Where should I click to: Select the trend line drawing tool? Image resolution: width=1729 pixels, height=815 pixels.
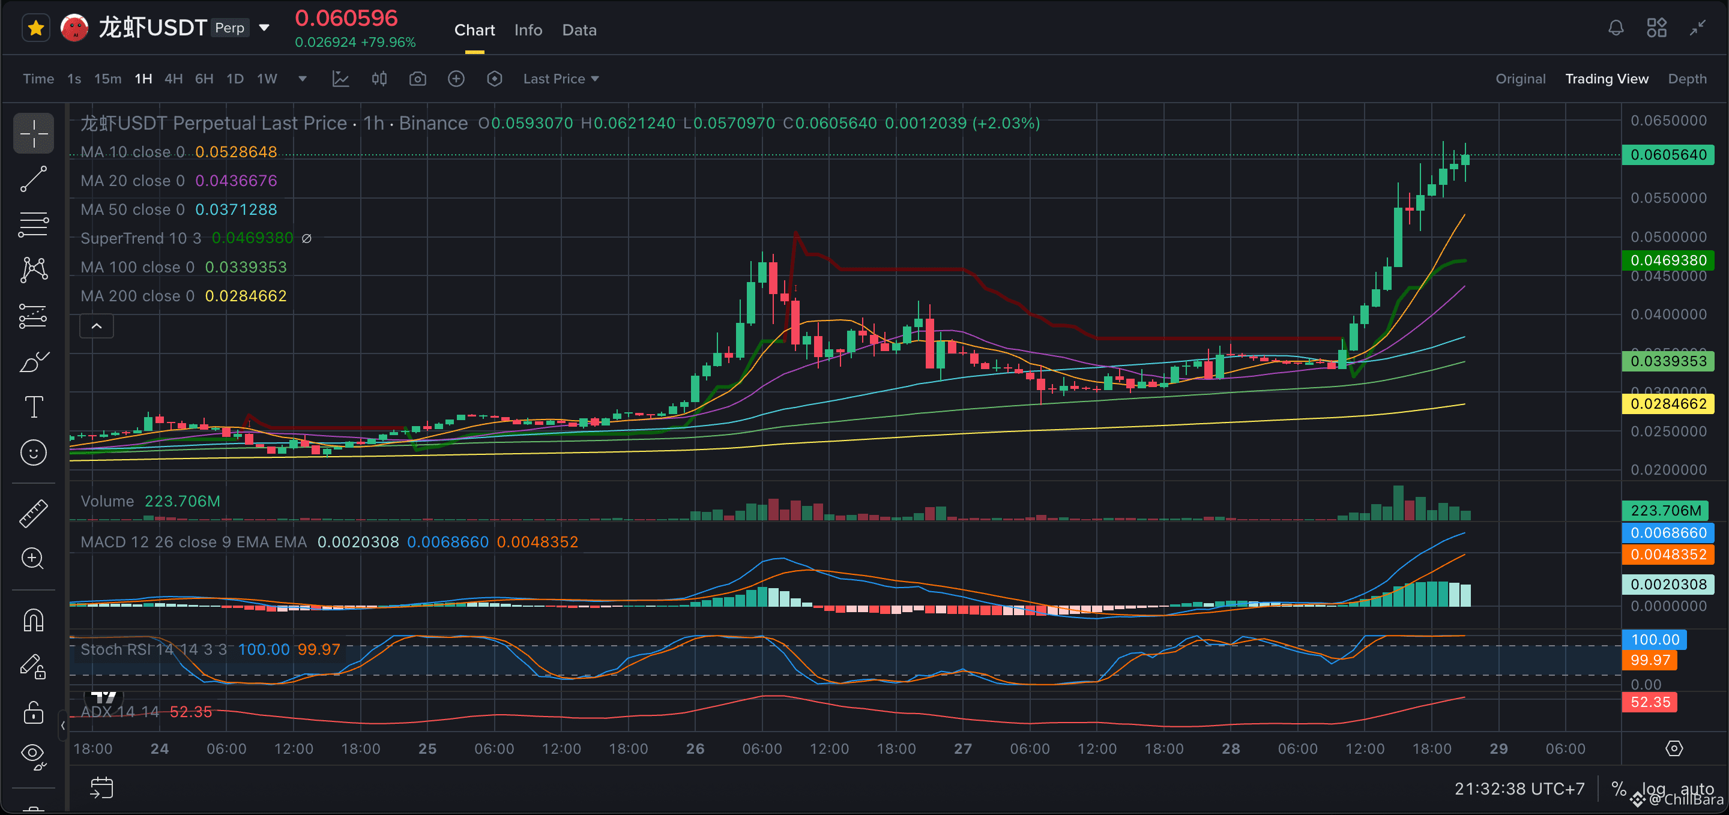(x=34, y=179)
